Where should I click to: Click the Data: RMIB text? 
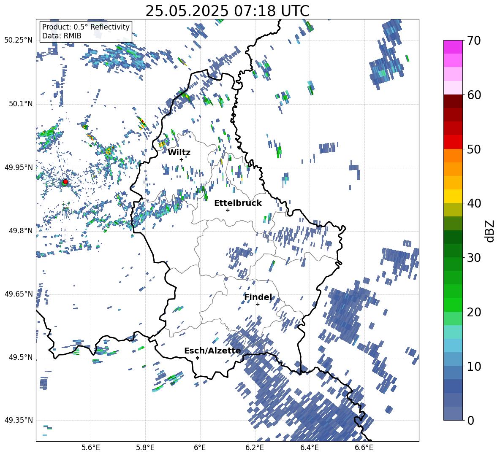(x=62, y=36)
